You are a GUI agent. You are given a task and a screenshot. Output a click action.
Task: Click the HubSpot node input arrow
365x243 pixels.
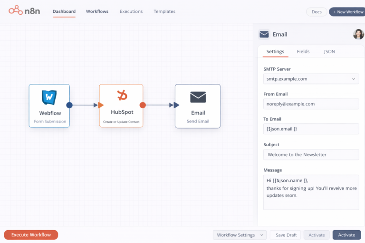pyautogui.click(x=101, y=105)
